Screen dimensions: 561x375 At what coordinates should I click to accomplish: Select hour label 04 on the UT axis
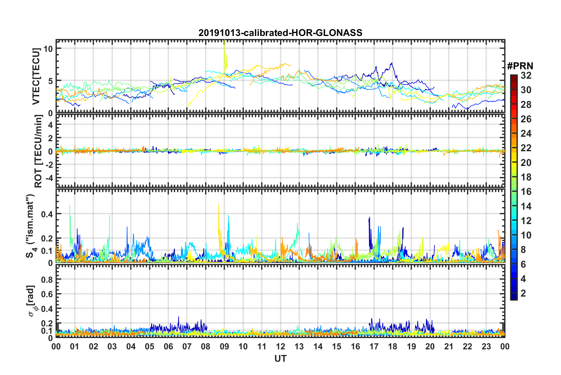(x=131, y=346)
